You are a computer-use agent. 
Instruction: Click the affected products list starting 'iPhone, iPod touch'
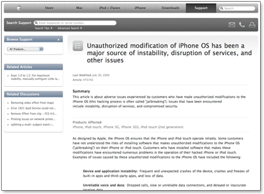point(128,127)
